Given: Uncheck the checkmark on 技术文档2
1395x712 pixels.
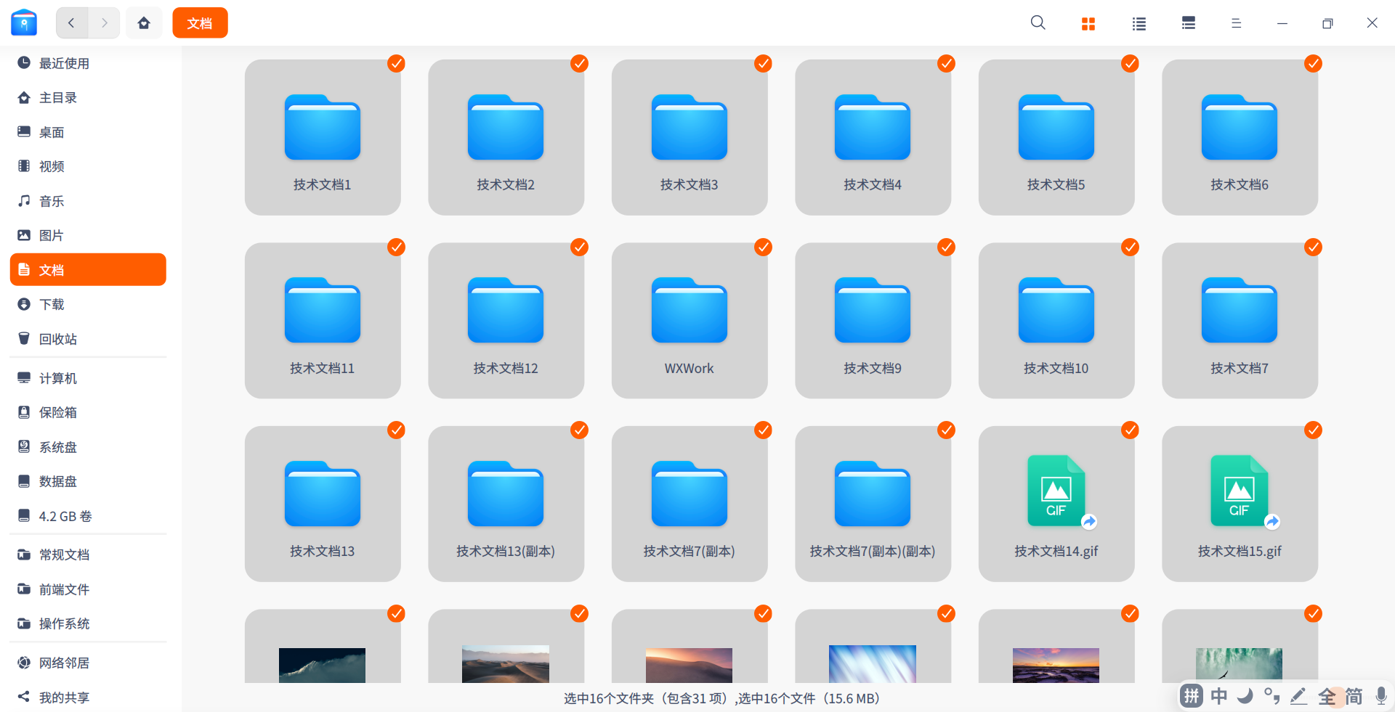Looking at the screenshot, I should click(579, 64).
